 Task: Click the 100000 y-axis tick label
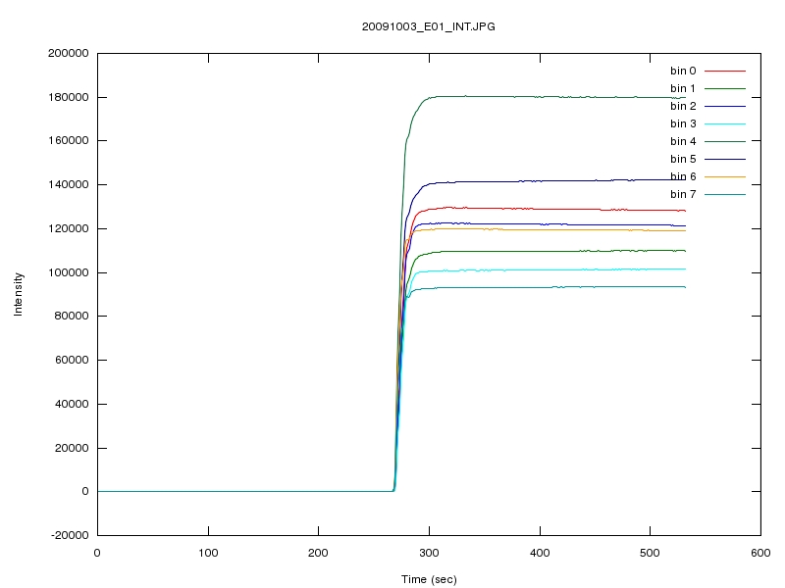click(68, 272)
